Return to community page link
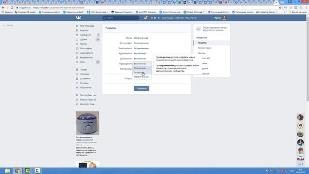This screenshot has width=309, height=174. (x=213, y=30)
